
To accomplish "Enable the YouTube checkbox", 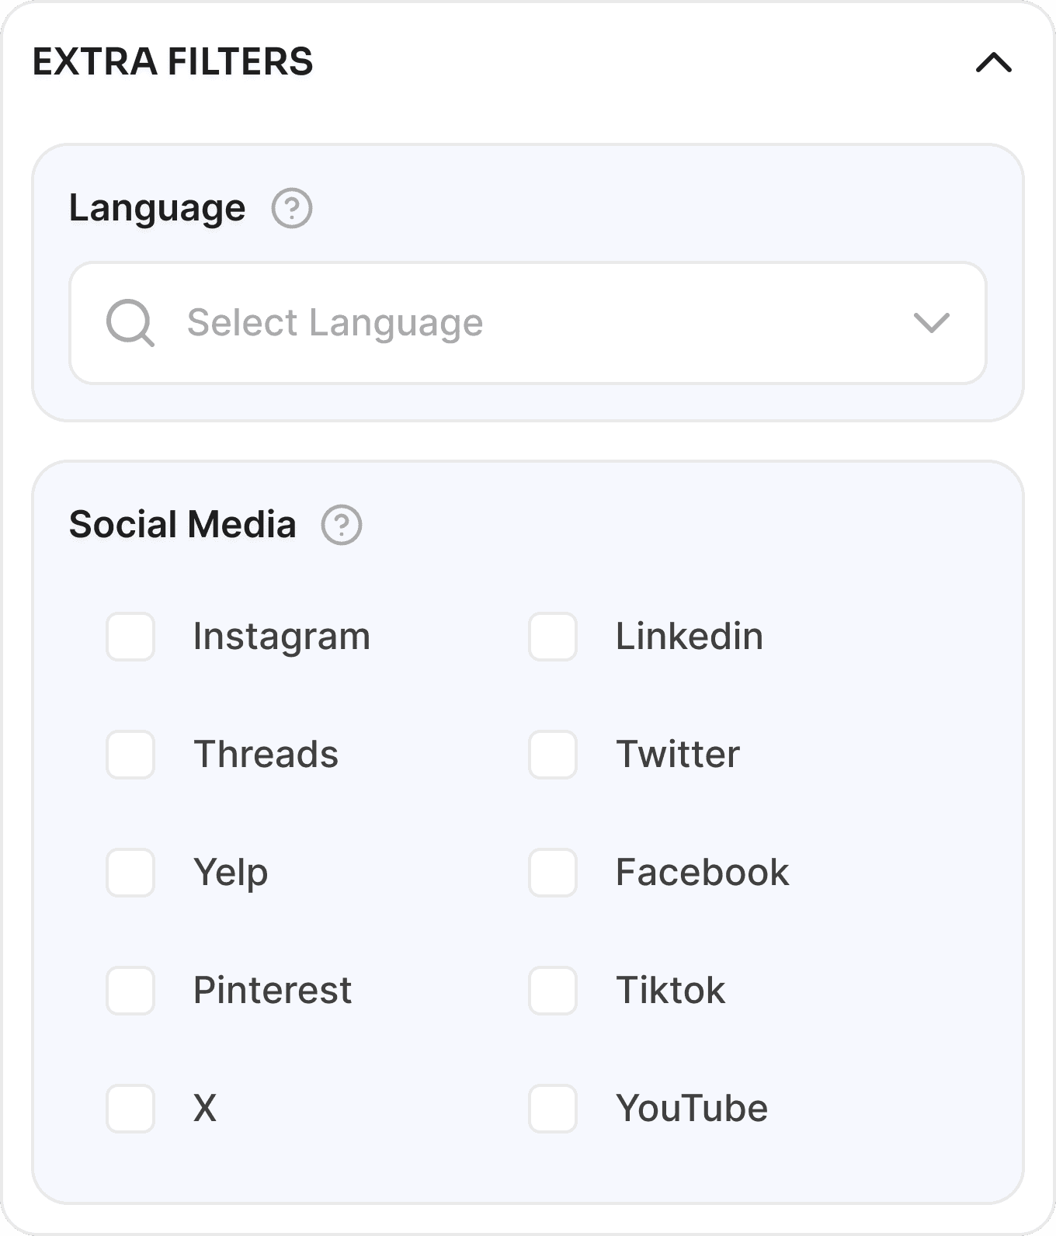I will [553, 1109].
